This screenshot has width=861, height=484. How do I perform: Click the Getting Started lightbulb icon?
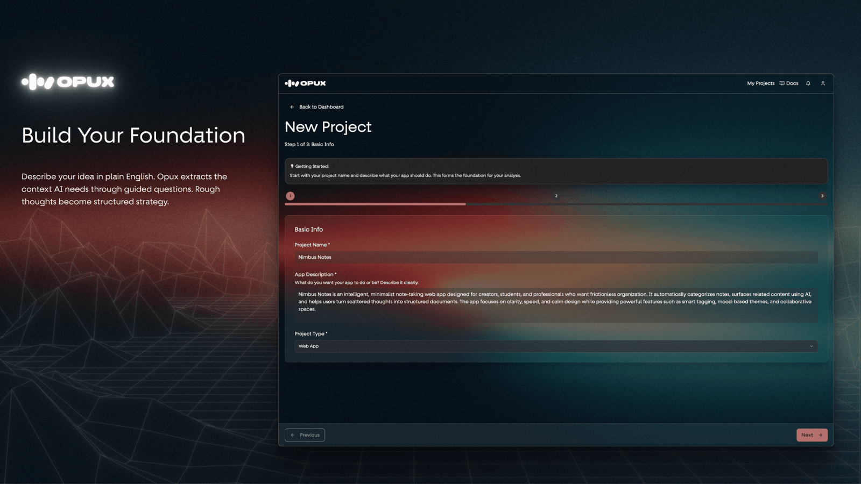292,166
